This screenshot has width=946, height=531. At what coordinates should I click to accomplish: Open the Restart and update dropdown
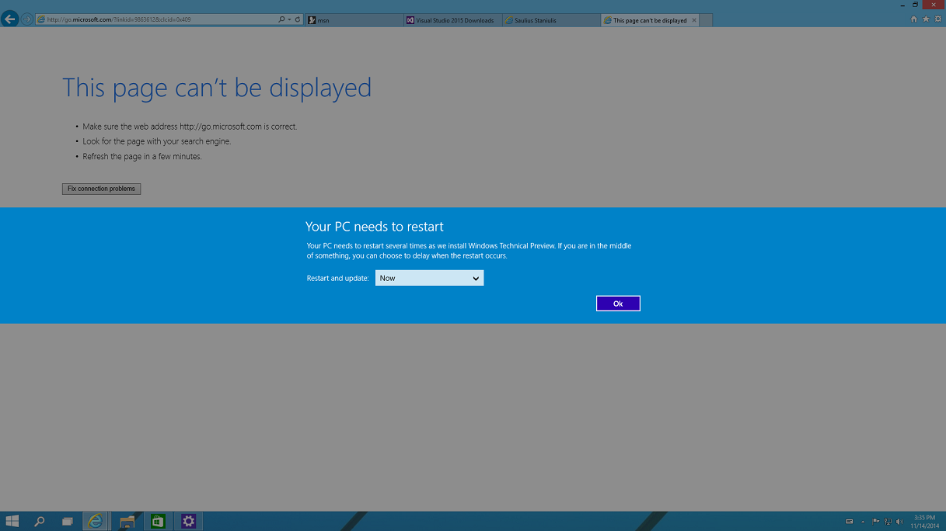[x=429, y=278]
